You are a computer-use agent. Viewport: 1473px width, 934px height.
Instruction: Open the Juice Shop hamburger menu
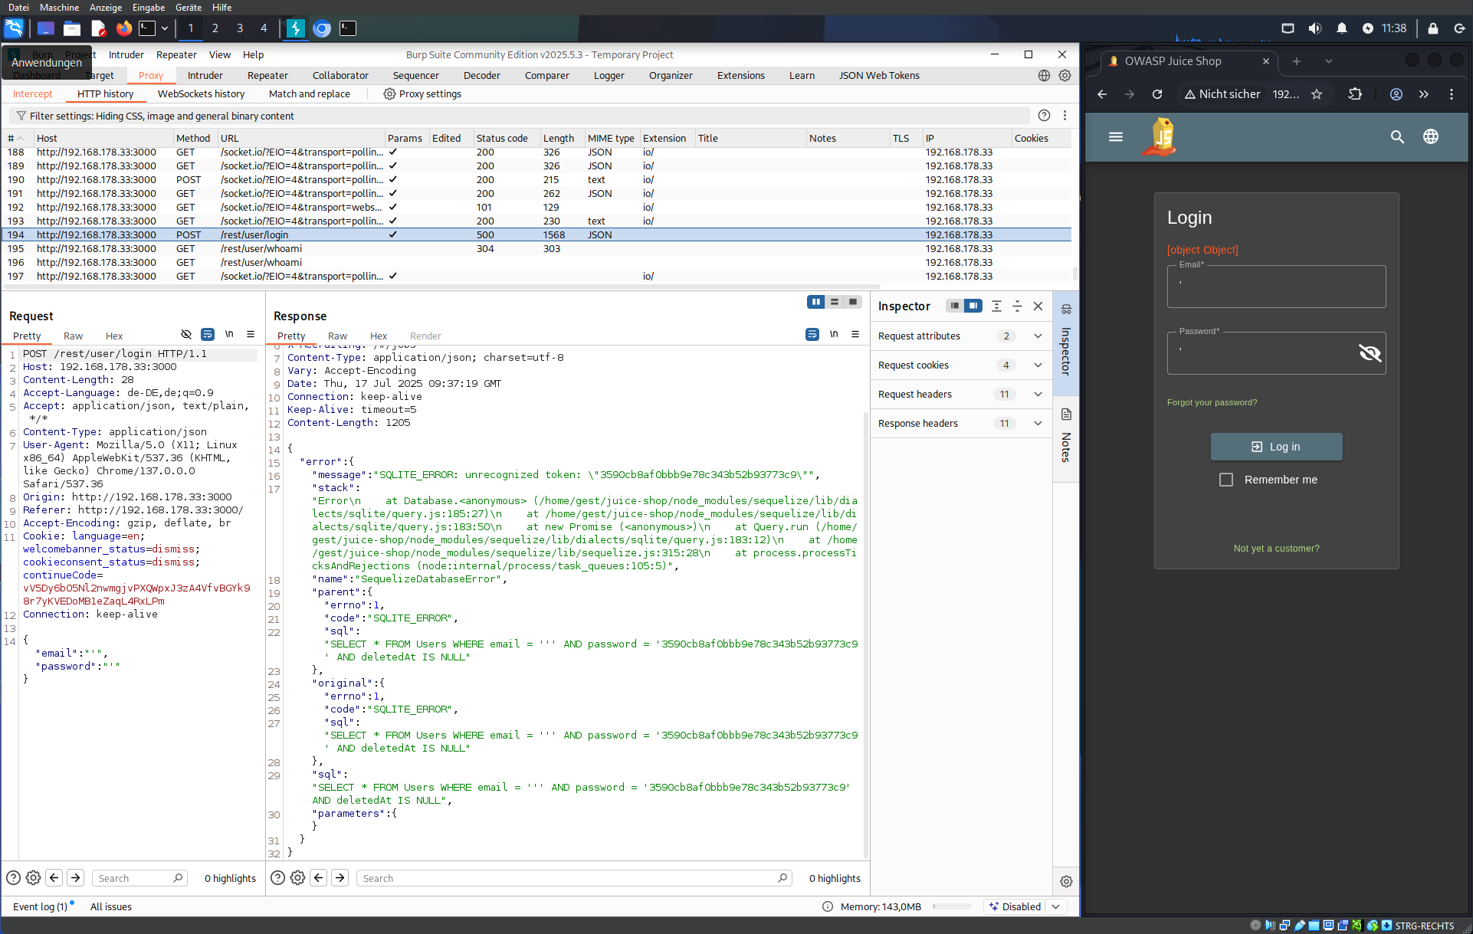click(x=1116, y=136)
